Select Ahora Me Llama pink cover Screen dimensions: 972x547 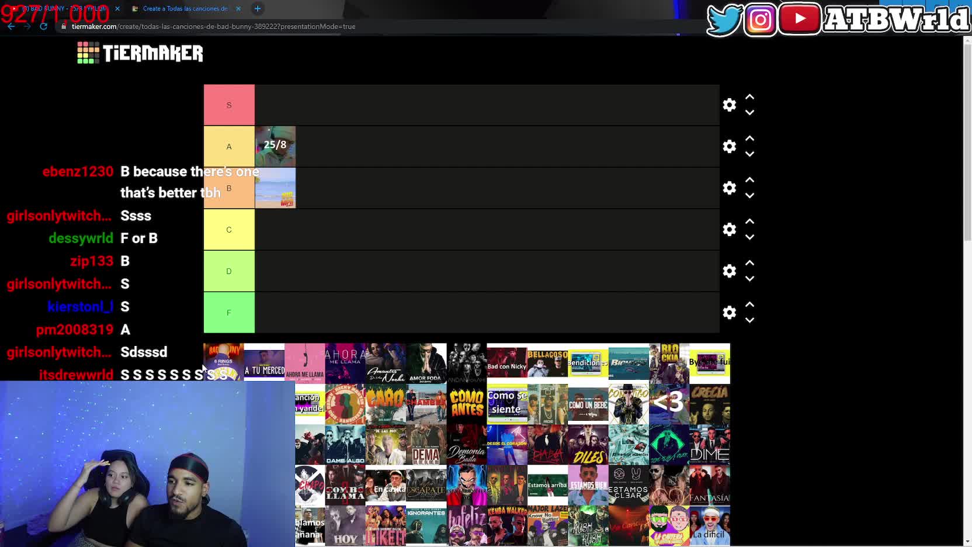pyautogui.click(x=304, y=363)
